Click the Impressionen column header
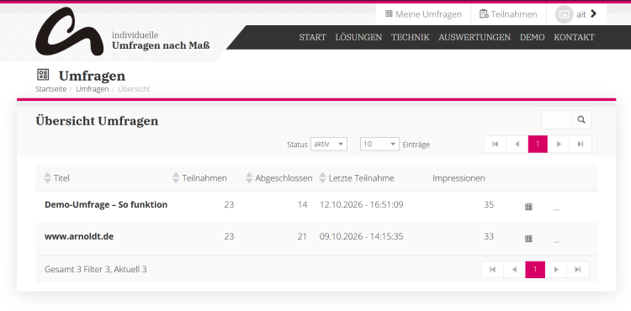 tap(459, 178)
